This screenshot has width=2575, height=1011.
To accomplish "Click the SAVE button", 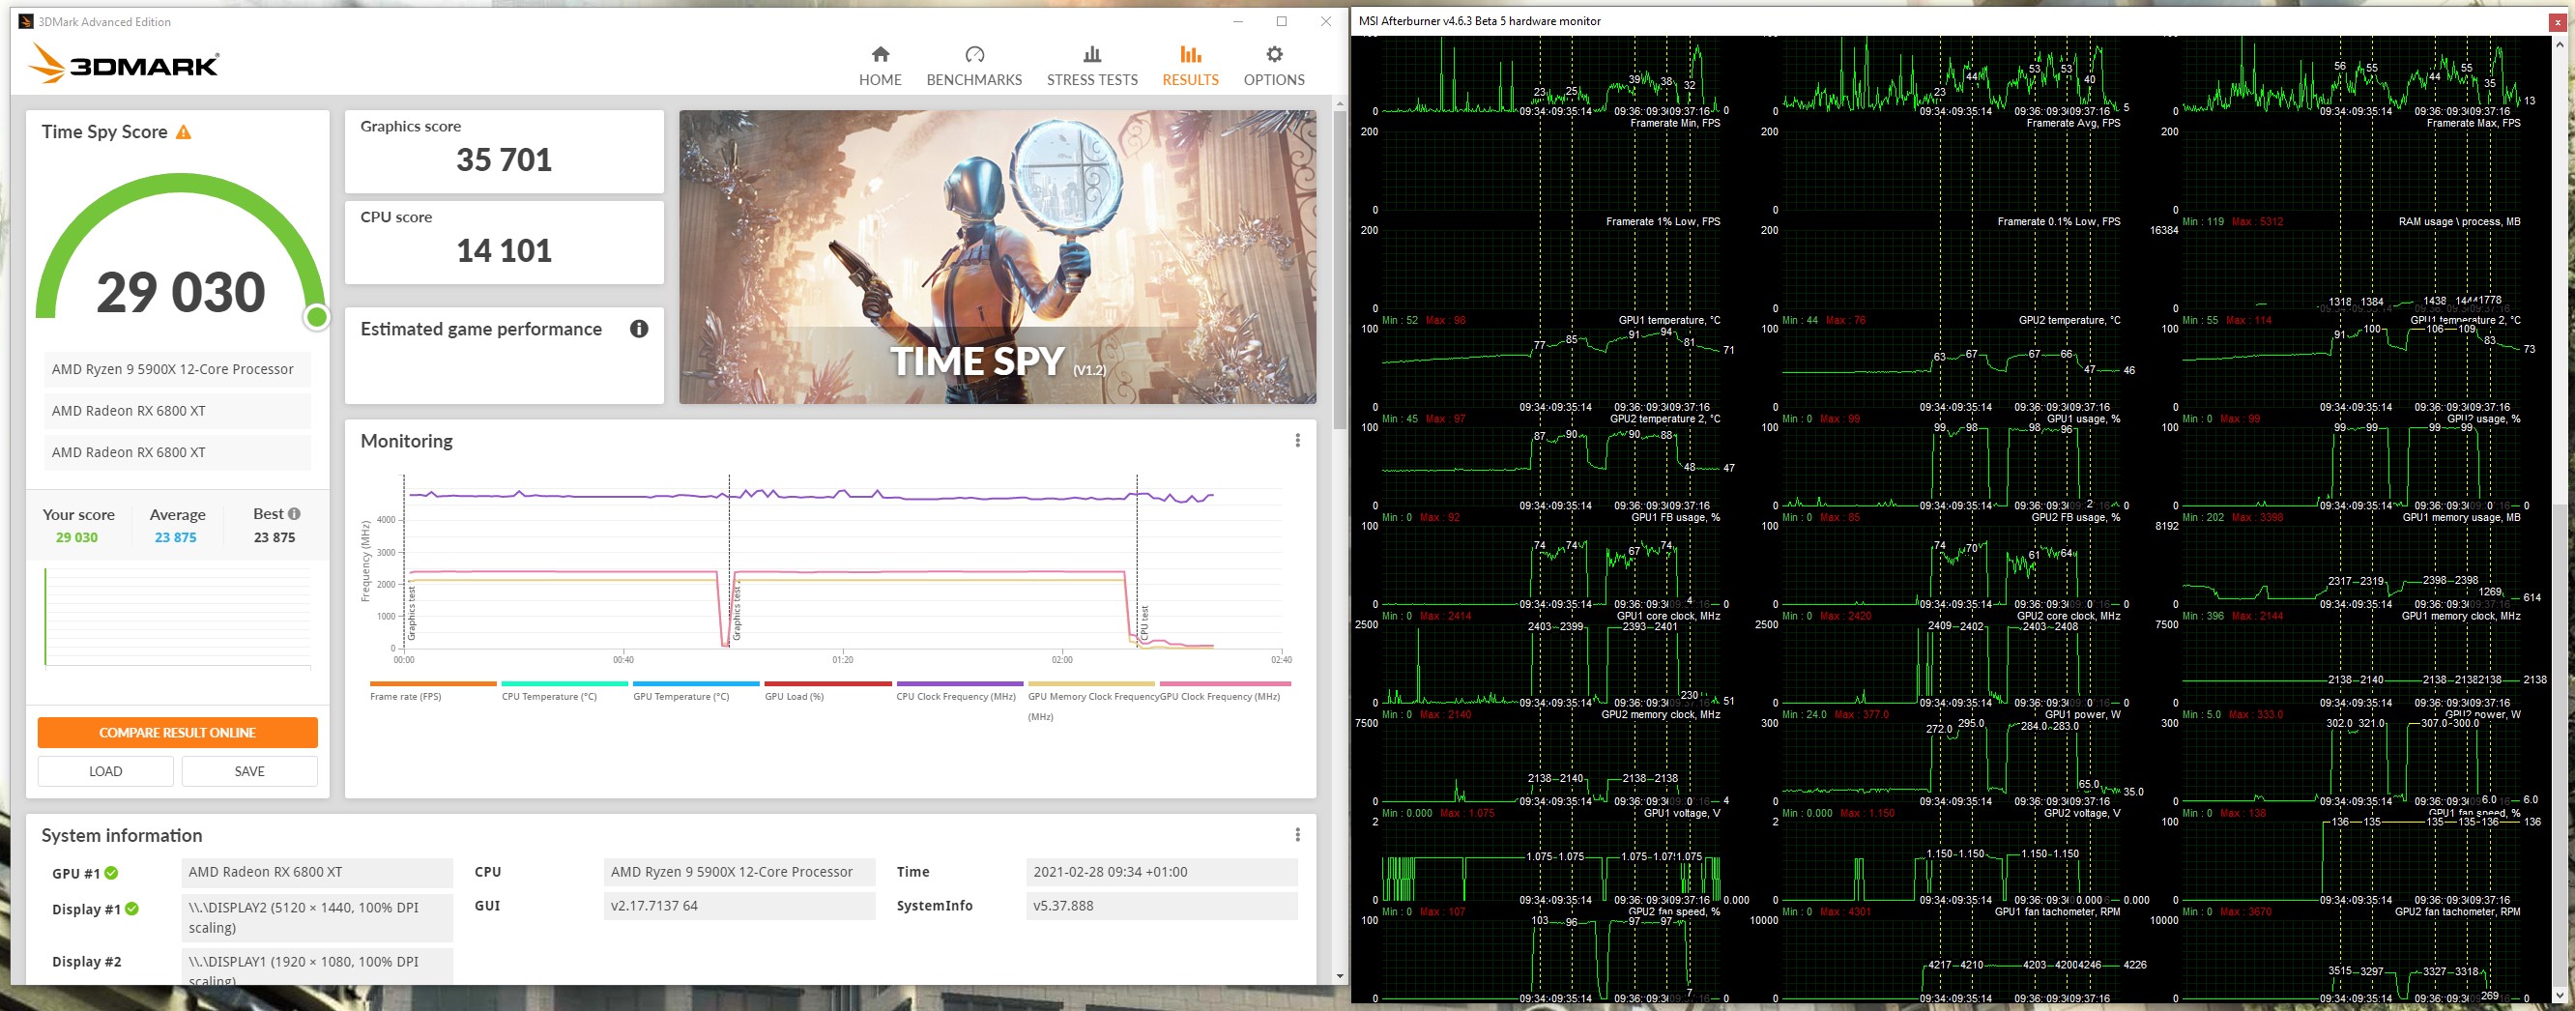I will coord(250,771).
